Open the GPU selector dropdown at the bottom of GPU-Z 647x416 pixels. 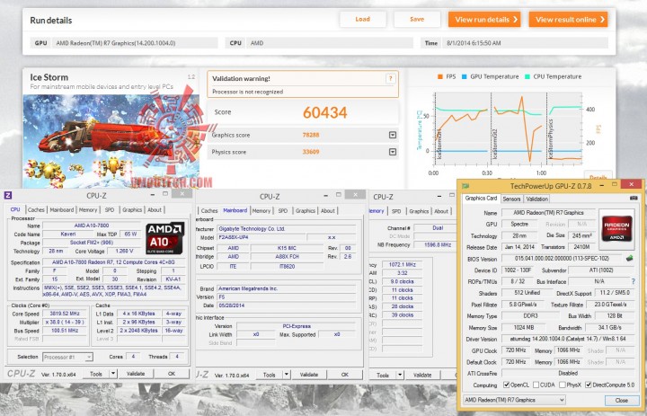point(514,400)
